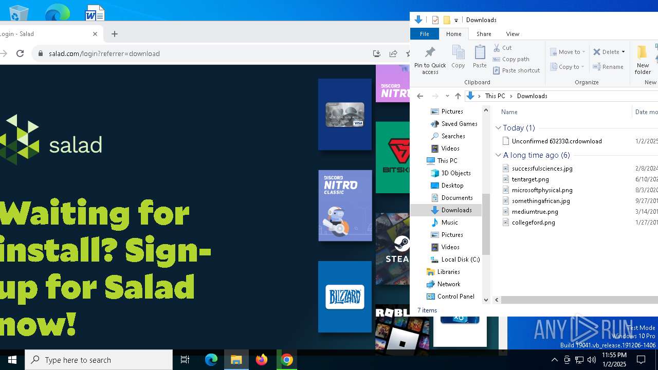Switch to the View ribbon tab

513,34
